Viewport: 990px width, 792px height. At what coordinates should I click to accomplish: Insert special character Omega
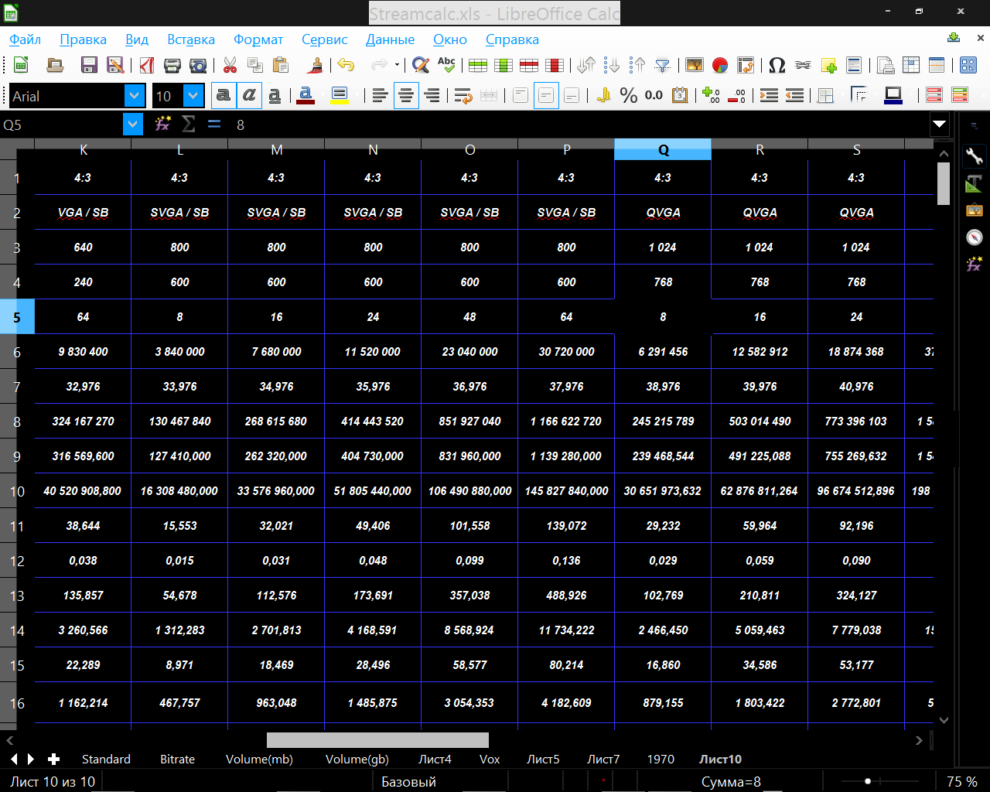(777, 66)
